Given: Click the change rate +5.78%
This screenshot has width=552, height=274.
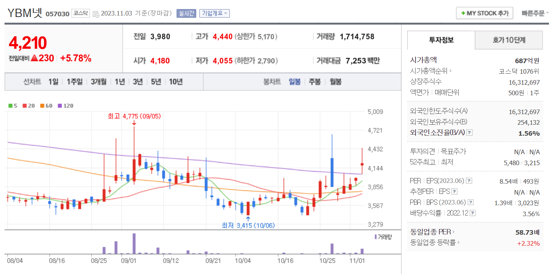Looking at the screenshot, I should (76, 58).
